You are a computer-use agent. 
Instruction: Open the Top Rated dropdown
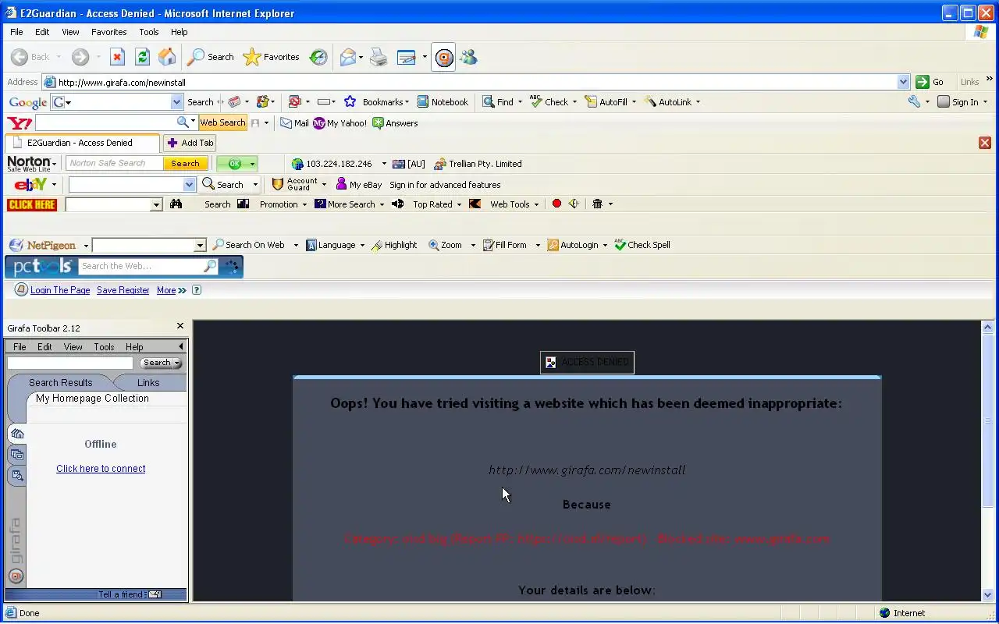pos(459,204)
